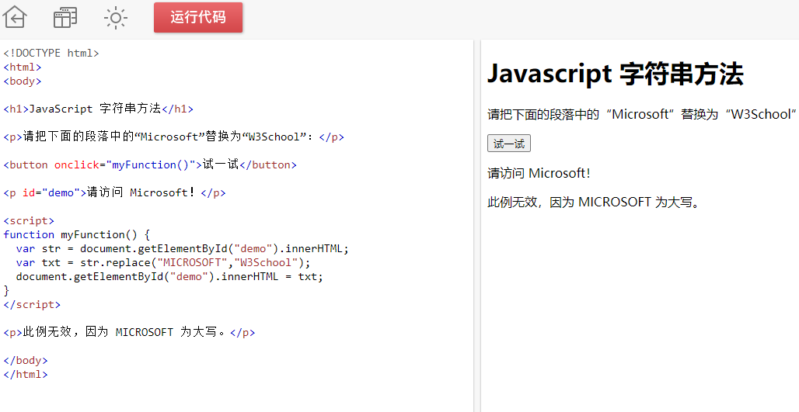Click the var txt = str.replace line
This screenshot has height=412, width=799.
[162, 262]
